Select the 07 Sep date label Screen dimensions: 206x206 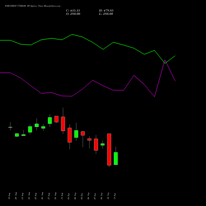[95, 196]
